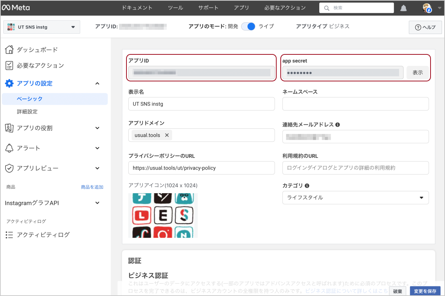Open the UT SNS instg app selector
This screenshot has width=445, height=296.
[42, 27]
